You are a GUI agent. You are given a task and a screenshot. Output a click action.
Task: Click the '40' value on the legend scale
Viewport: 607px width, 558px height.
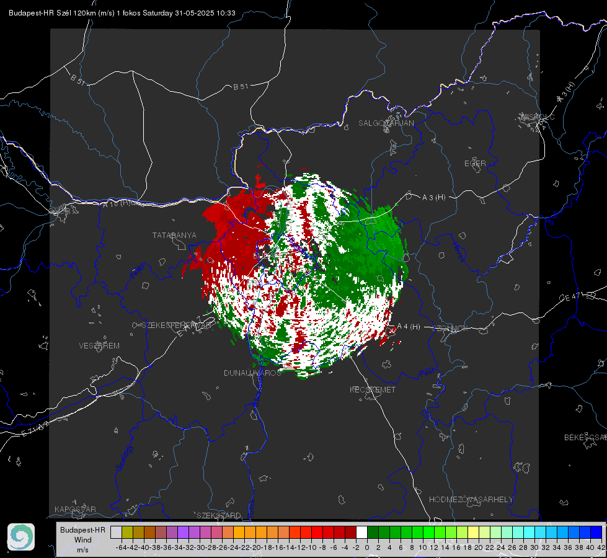[590, 547]
